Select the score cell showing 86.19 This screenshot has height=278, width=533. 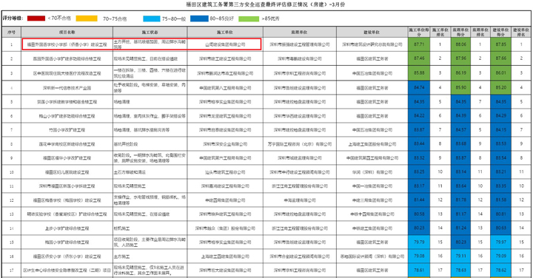click(460, 73)
